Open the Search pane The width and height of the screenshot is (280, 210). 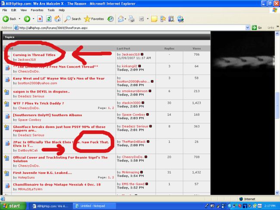point(73,19)
